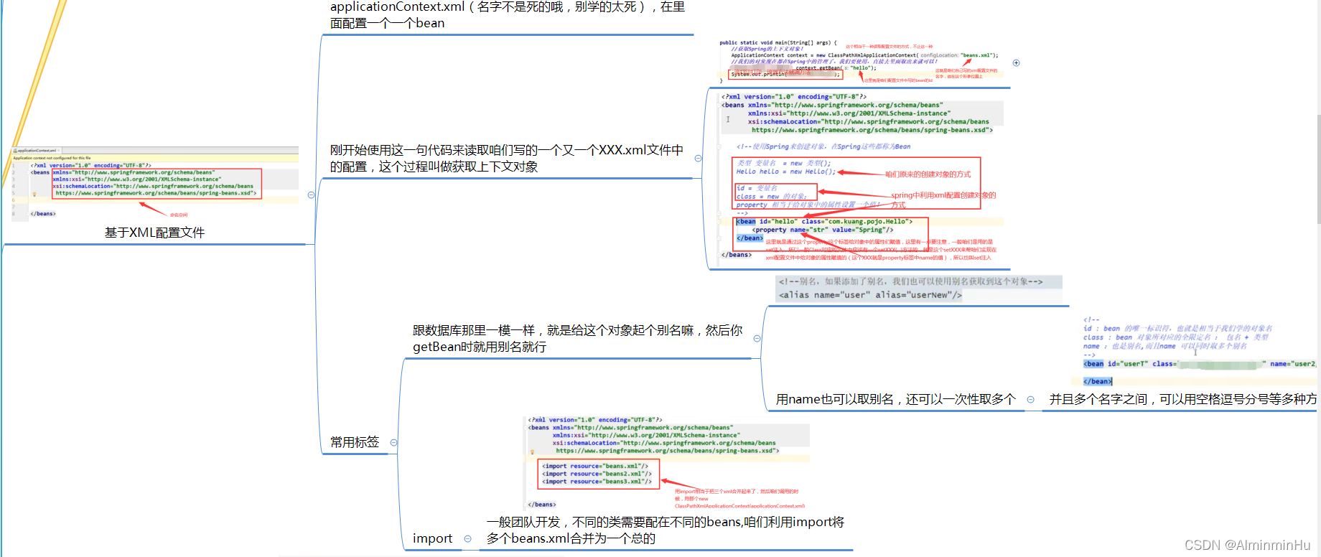The width and height of the screenshot is (1321, 557).
Task: Select the 基于XML配置文件 node
Action: pyautogui.click(x=154, y=233)
